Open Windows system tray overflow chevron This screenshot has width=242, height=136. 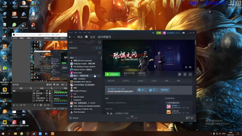point(211,134)
